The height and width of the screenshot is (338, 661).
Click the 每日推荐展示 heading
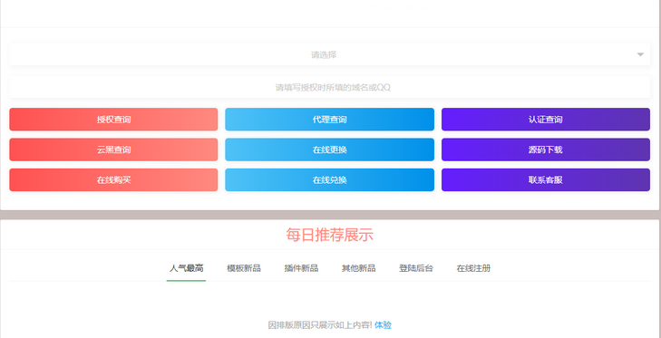pos(329,236)
